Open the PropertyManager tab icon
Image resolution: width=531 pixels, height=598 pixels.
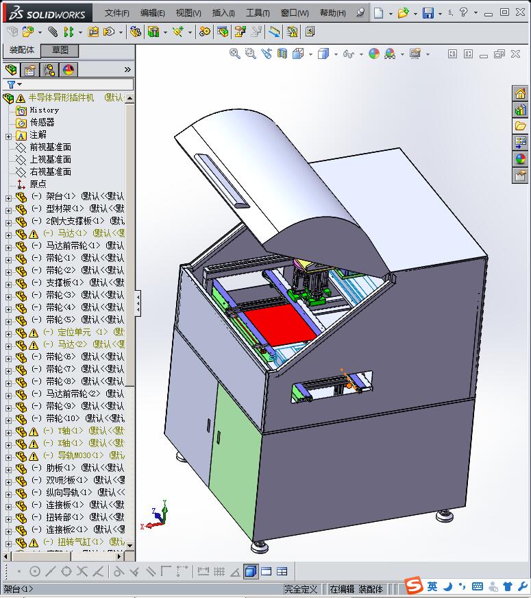[30, 70]
